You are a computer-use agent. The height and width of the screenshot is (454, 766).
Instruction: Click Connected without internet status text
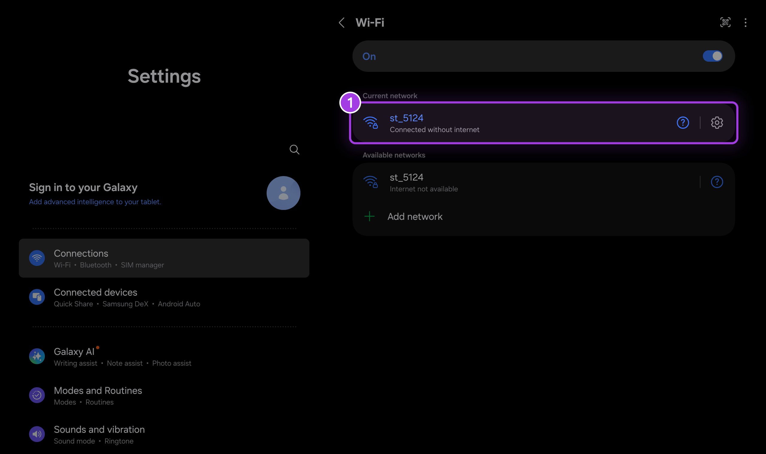[x=434, y=130]
